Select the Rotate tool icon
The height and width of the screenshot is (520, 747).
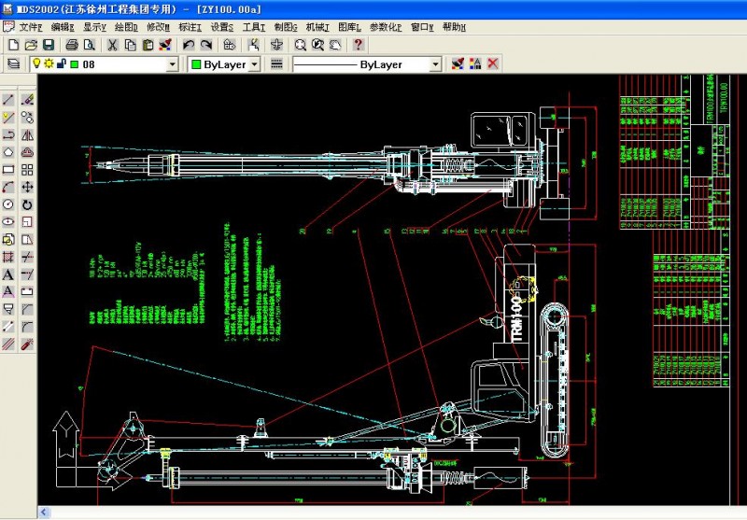pyautogui.click(x=27, y=204)
